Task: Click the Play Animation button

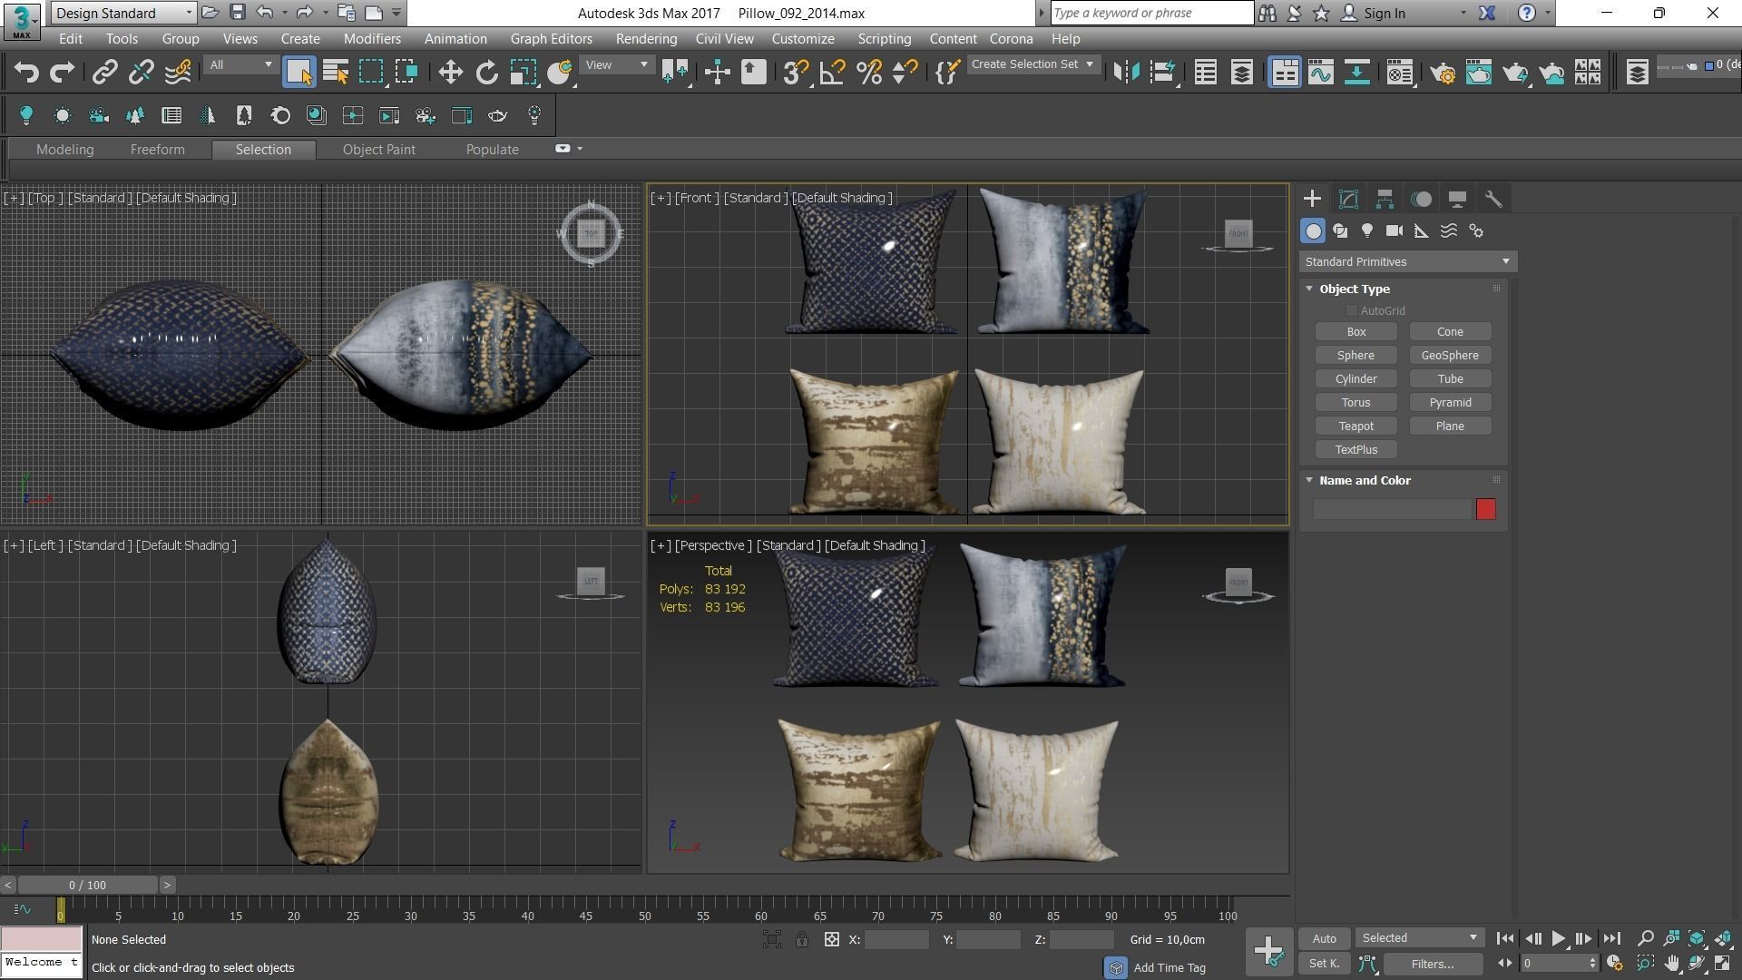Action: [1558, 939]
